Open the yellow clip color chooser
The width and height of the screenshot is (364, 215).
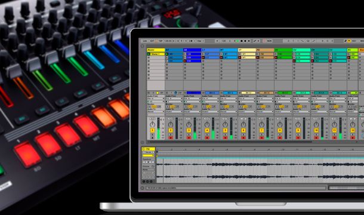point(149,155)
